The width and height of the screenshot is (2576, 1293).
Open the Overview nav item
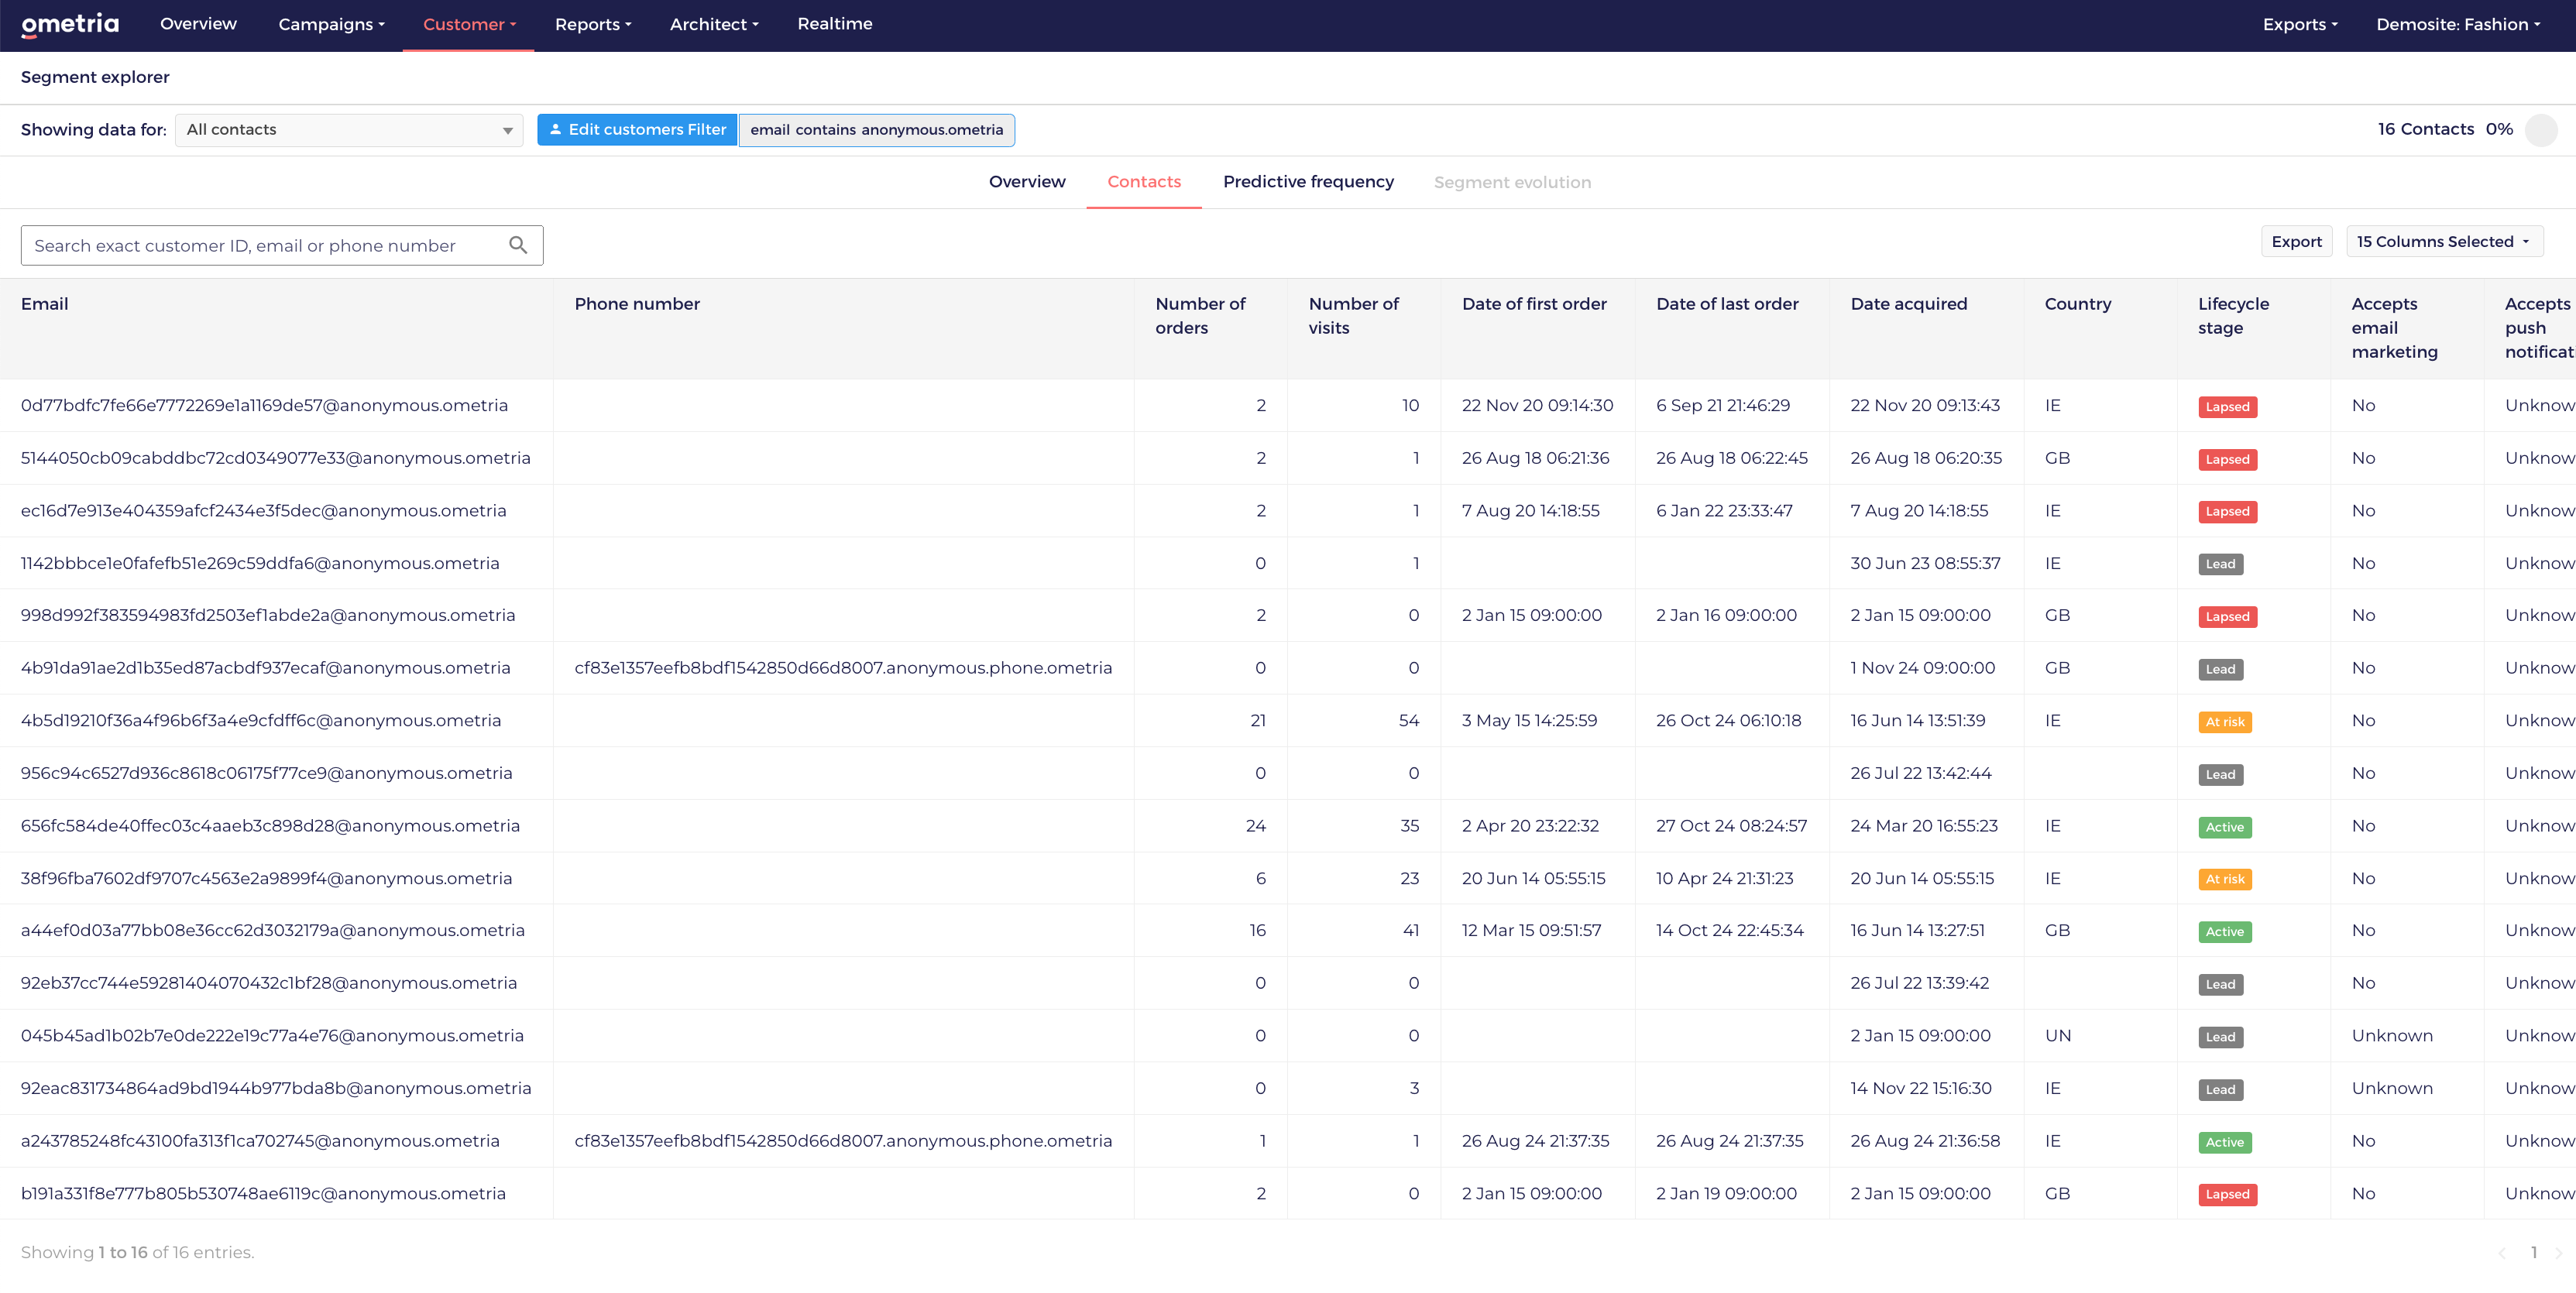[x=198, y=24]
